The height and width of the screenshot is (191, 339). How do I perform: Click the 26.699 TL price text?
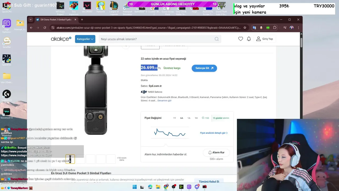tap(151, 68)
